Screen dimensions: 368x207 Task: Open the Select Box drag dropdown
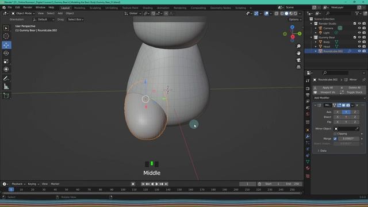tap(75, 20)
